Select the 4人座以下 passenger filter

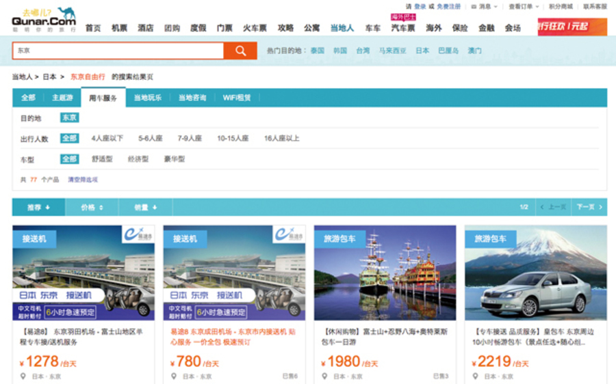click(107, 138)
